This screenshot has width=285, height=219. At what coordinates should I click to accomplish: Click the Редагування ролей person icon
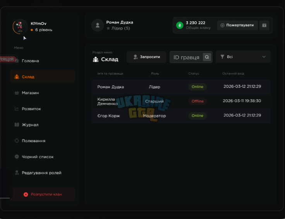click(17, 173)
